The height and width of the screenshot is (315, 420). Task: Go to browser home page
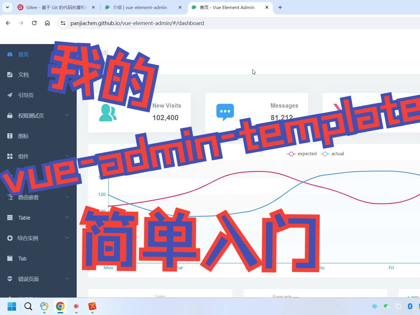[47, 23]
